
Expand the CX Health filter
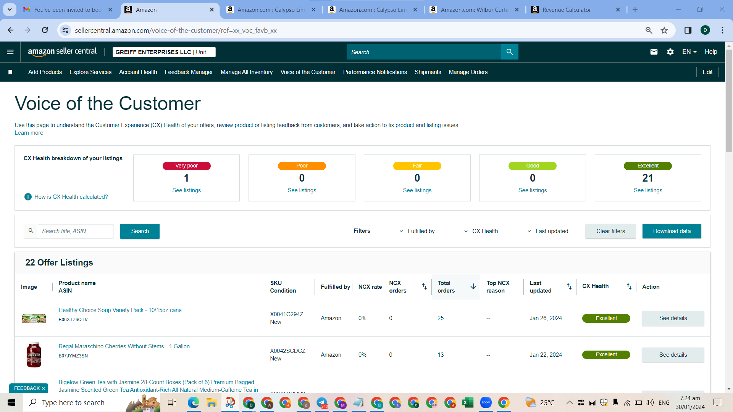coord(481,231)
